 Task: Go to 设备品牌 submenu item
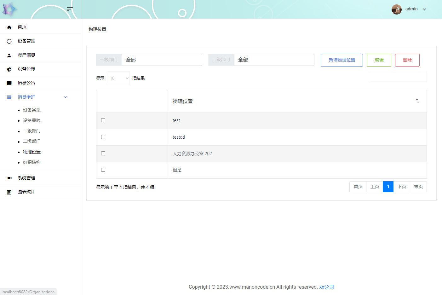pyautogui.click(x=32, y=120)
